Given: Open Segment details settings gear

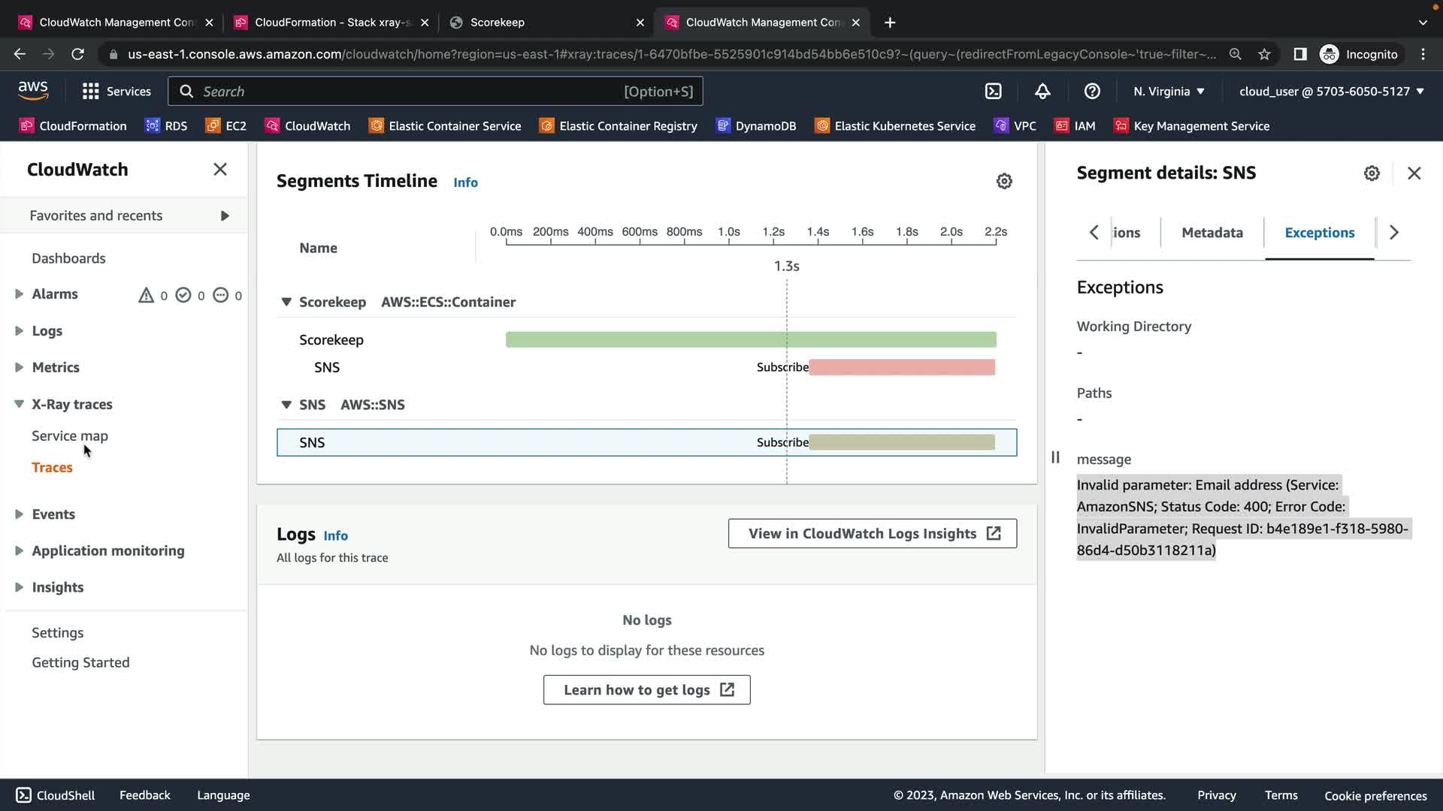Looking at the screenshot, I should point(1372,173).
